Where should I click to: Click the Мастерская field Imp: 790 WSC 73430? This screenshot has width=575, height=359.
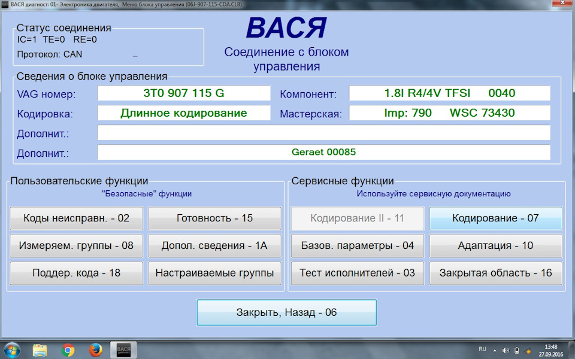450,113
